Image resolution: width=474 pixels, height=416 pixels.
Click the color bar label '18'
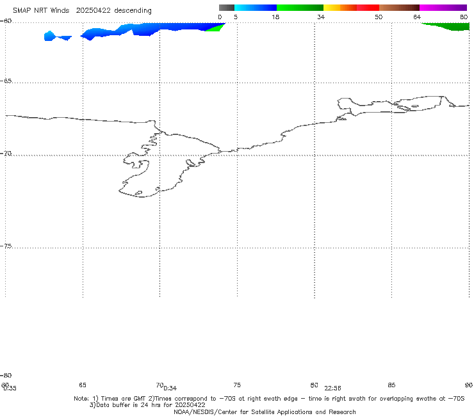coord(275,17)
